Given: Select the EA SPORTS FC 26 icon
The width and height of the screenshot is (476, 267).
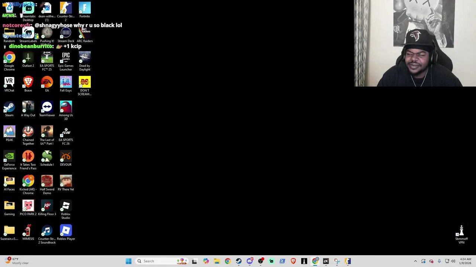Looking at the screenshot, I should pos(66,135).
